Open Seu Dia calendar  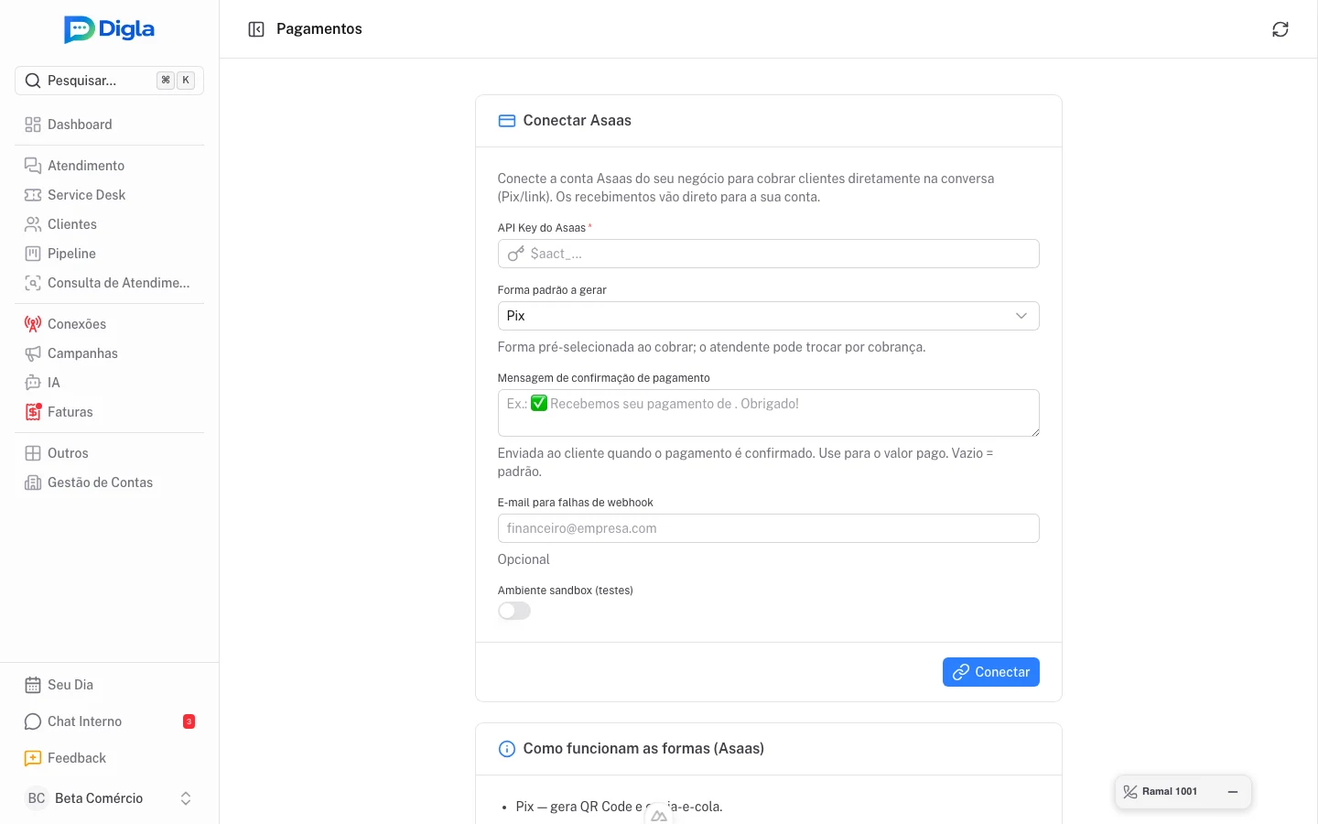(x=109, y=685)
